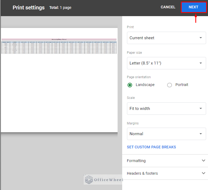Click the chevron icon beside Headers & footers
The width and height of the screenshot is (208, 190).
tap(203, 173)
